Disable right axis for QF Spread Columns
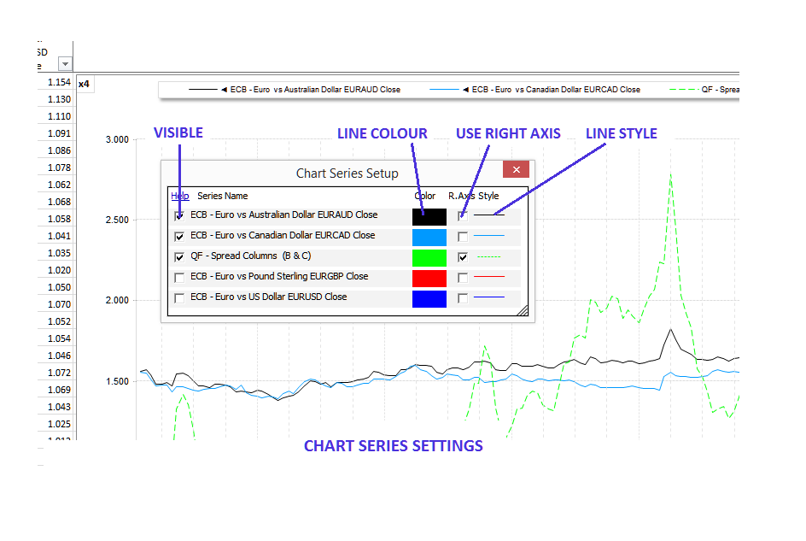The width and height of the screenshot is (806, 541). (463, 256)
